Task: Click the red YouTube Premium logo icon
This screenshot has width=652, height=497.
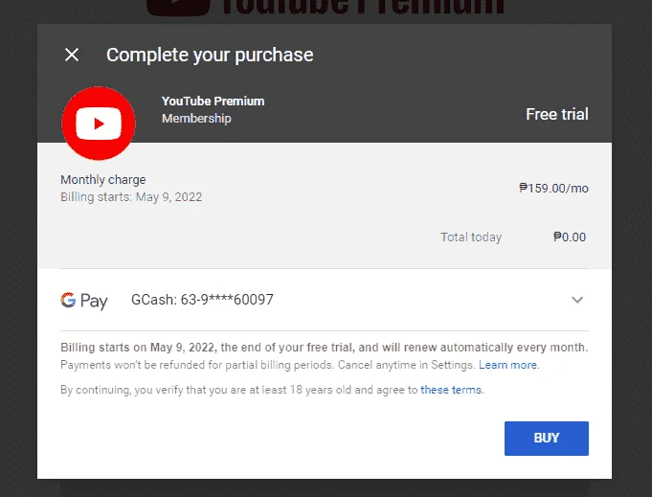Action: (x=99, y=124)
